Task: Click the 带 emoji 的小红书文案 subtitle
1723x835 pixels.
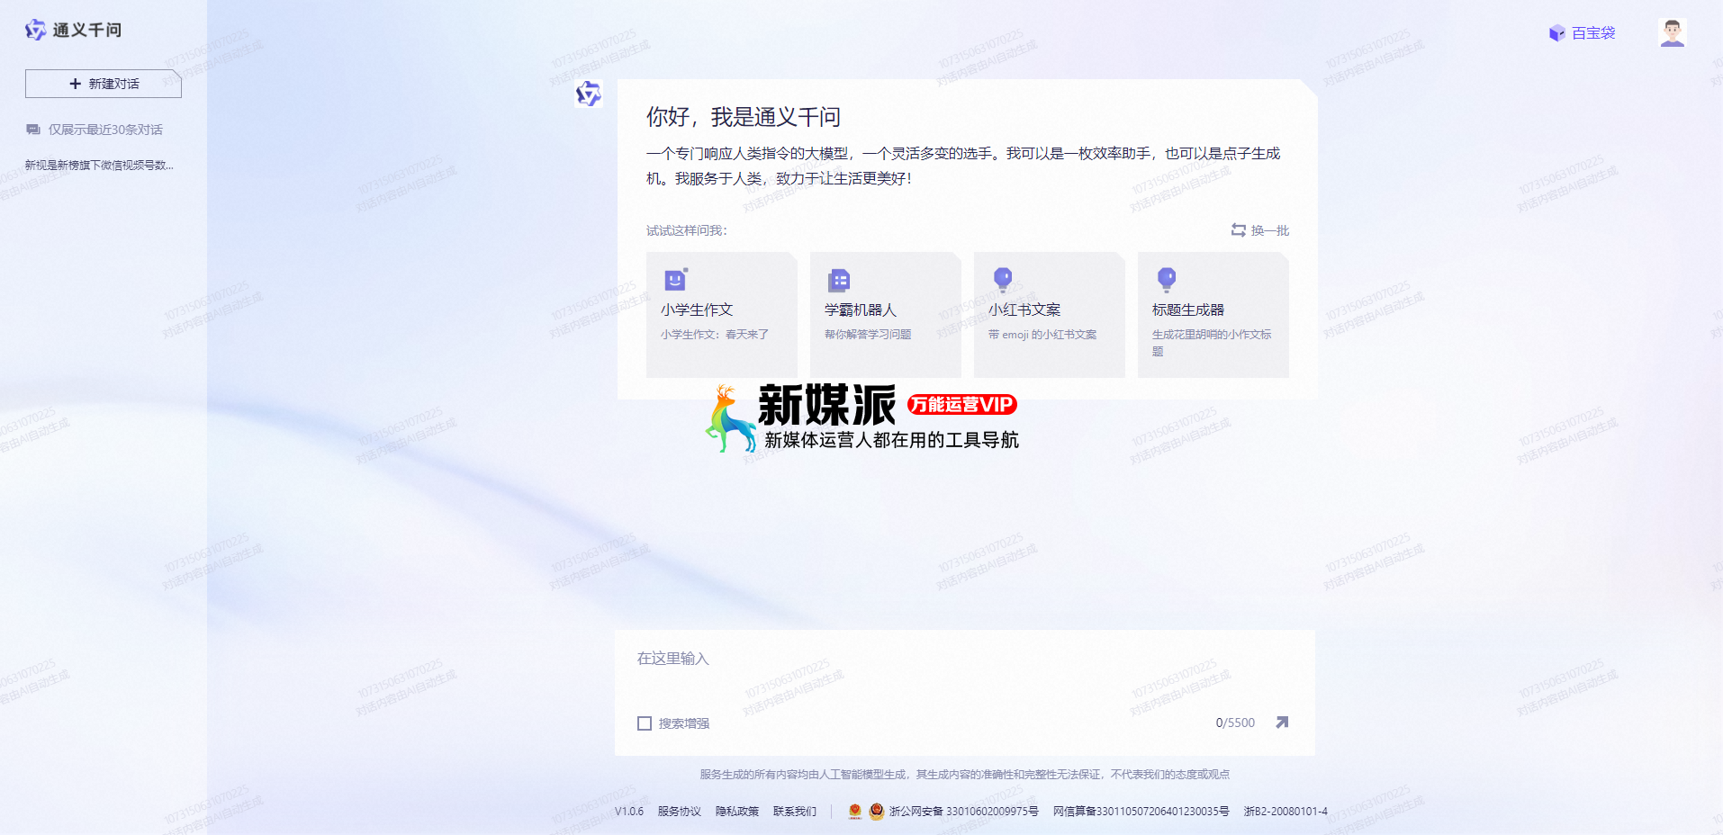Action: tap(1042, 335)
